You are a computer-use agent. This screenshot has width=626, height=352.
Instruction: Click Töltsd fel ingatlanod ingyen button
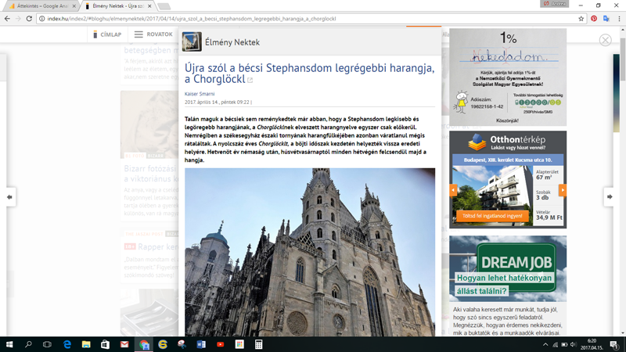click(492, 216)
